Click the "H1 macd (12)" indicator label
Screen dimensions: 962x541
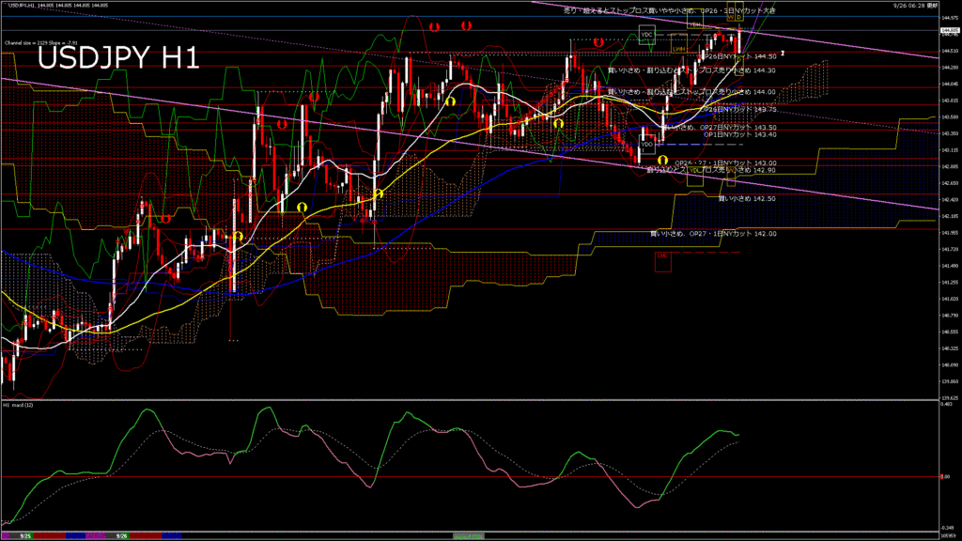coord(19,405)
